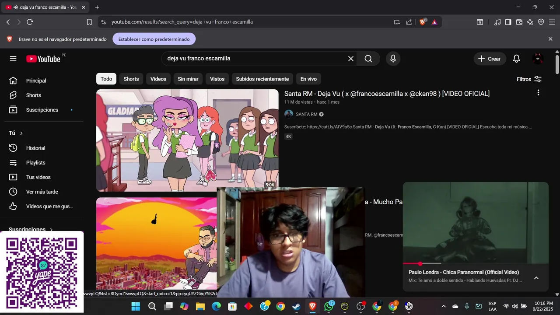Toggle the browser sidebar panel
This screenshot has width=560, height=315.
click(508, 22)
